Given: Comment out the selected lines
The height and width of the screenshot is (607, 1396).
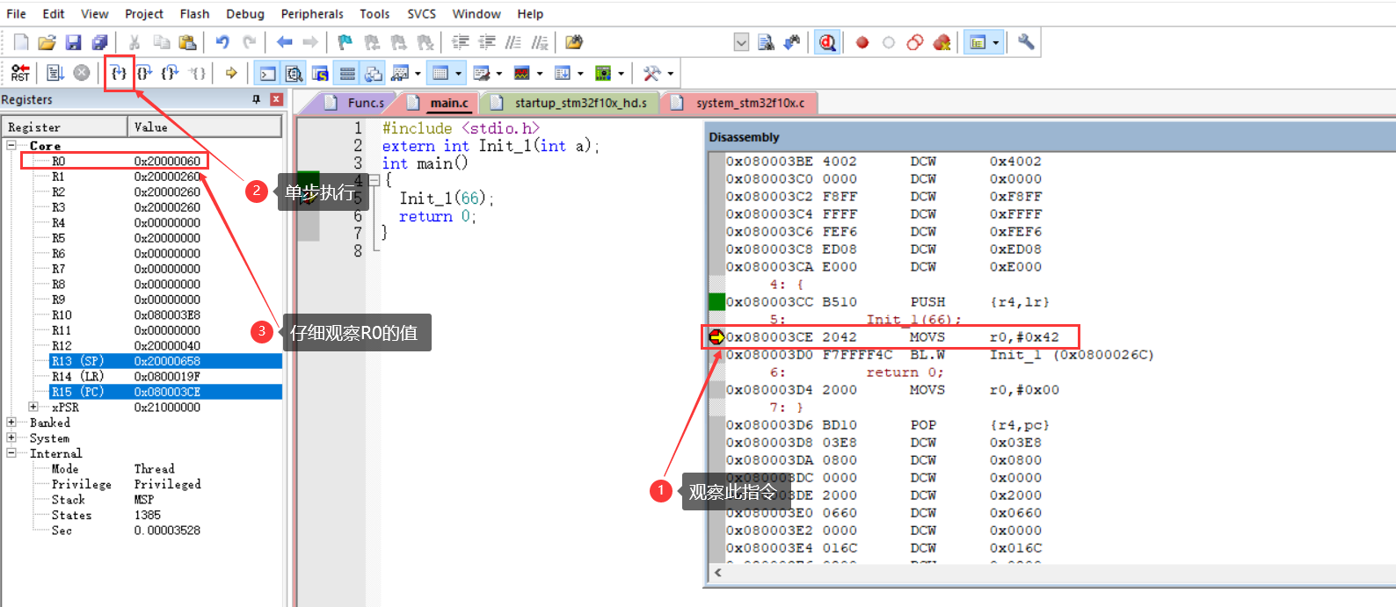Looking at the screenshot, I should tap(513, 42).
